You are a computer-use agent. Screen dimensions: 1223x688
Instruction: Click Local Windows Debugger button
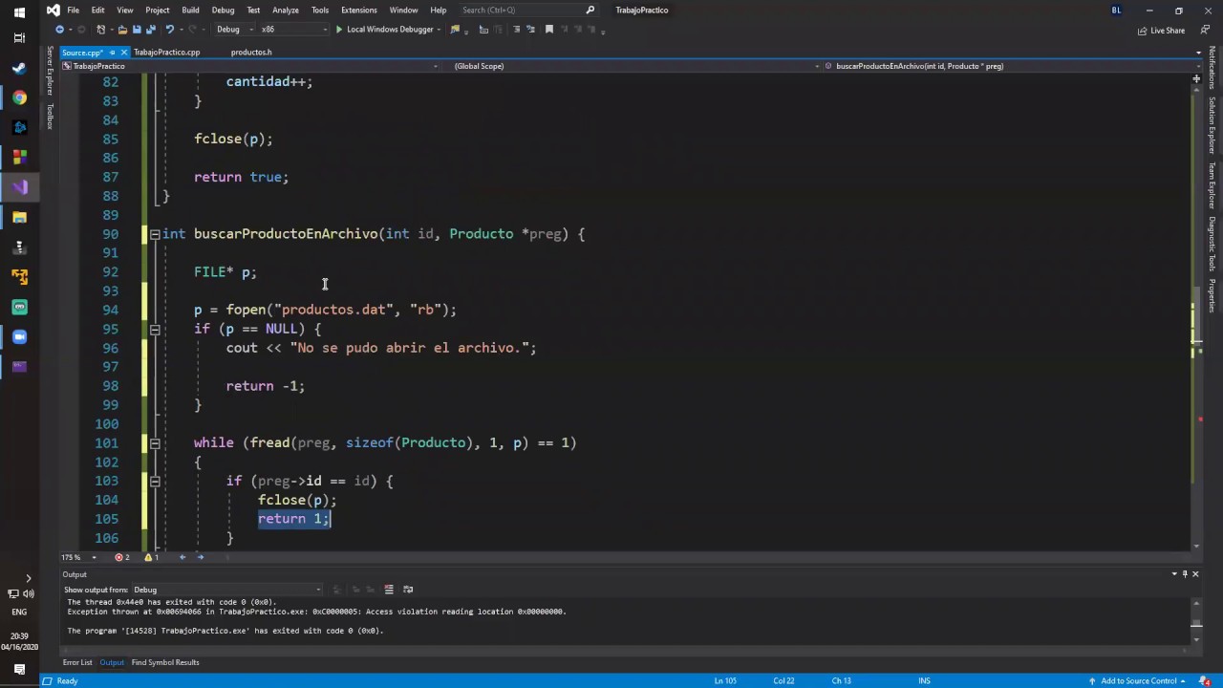pyautogui.click(x=390, y=30)
